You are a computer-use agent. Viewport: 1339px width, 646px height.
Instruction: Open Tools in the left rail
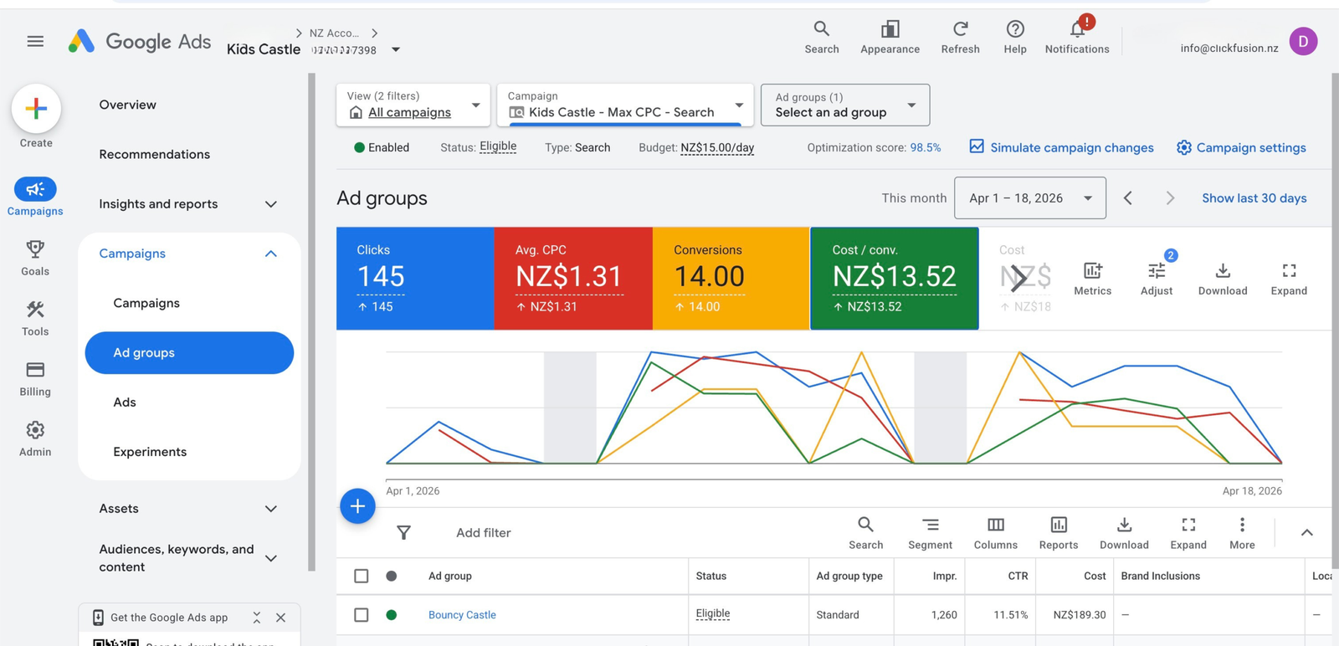click(x=35, y=318)
